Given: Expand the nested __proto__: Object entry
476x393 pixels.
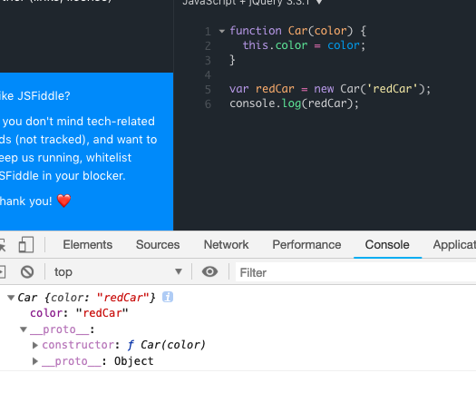Looking at the screenshot, I should tap(35, 361).
